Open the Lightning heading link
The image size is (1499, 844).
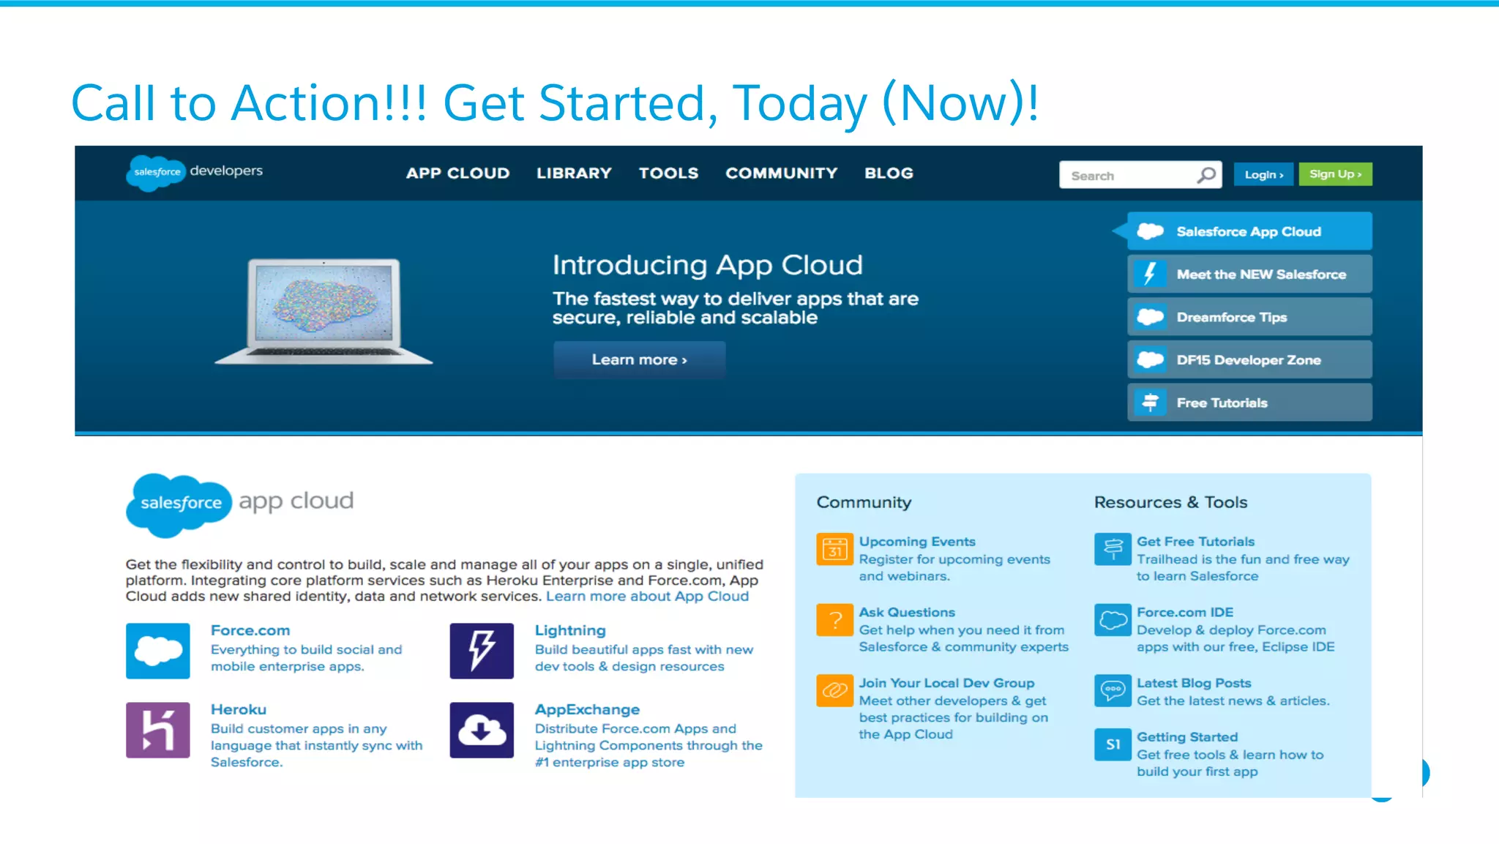coord(570,630)
